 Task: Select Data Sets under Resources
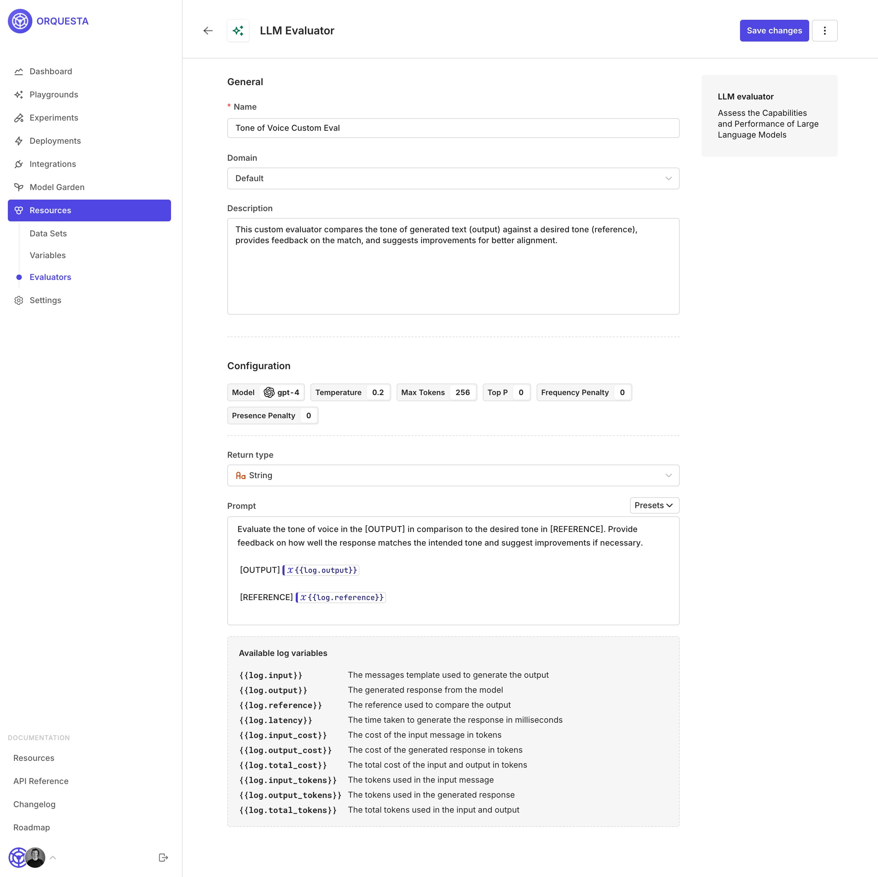(48, 233)
